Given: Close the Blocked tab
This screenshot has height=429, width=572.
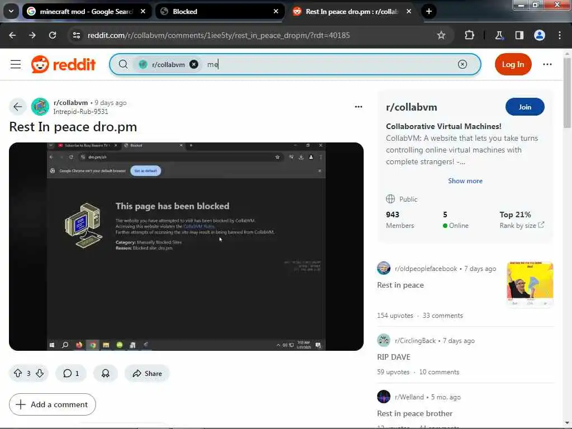Looking at the screenshot, I should (276, 11).
